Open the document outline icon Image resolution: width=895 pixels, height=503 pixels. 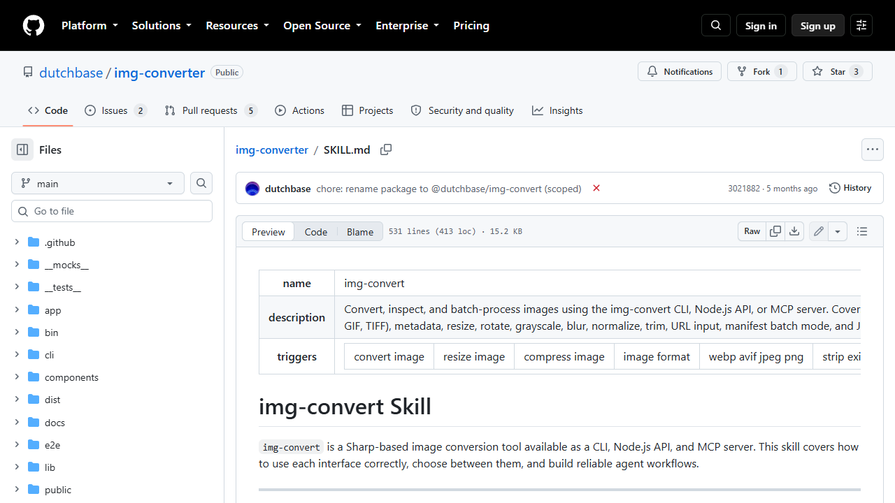click(x=862, y=231)
